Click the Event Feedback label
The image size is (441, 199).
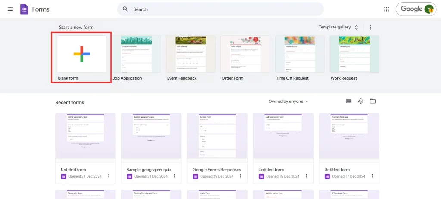(x=182, y=78)
